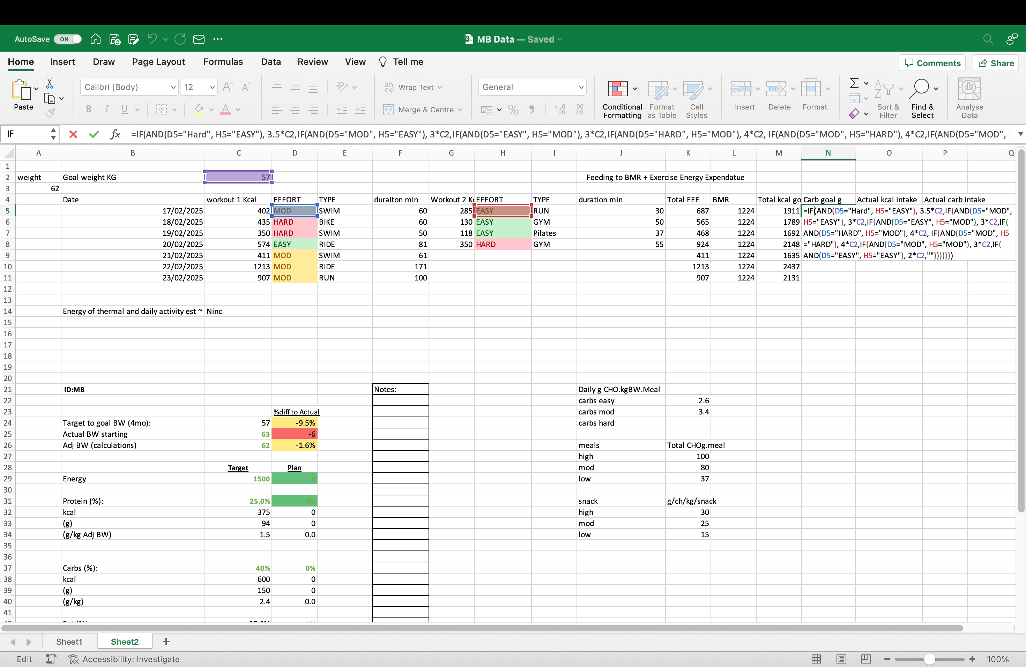The image size is (1026, 667).
Task: Click the Insert Function fx icon
Action: pos(115,134)
